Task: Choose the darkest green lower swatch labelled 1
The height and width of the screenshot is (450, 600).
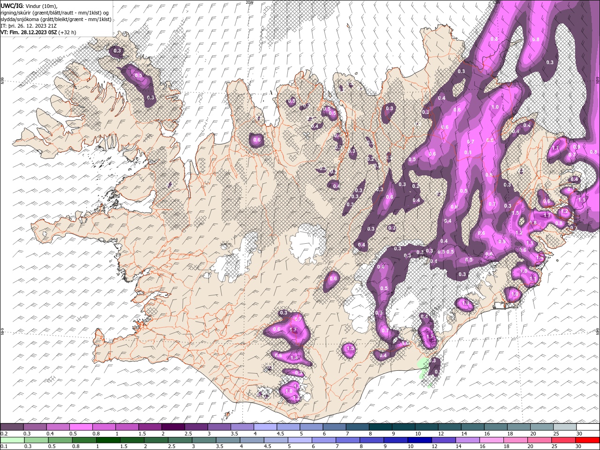Action: tap(108, 440)
